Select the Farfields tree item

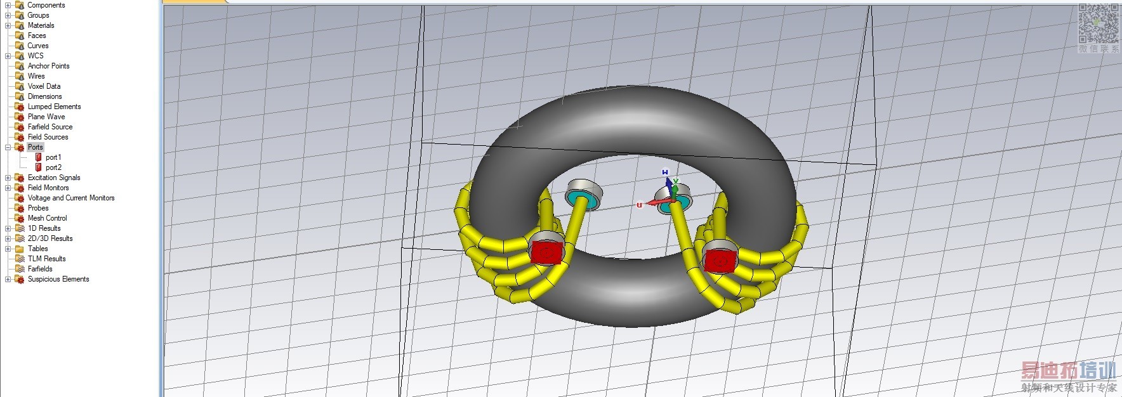pyautogui.click(x=40, y=269)
